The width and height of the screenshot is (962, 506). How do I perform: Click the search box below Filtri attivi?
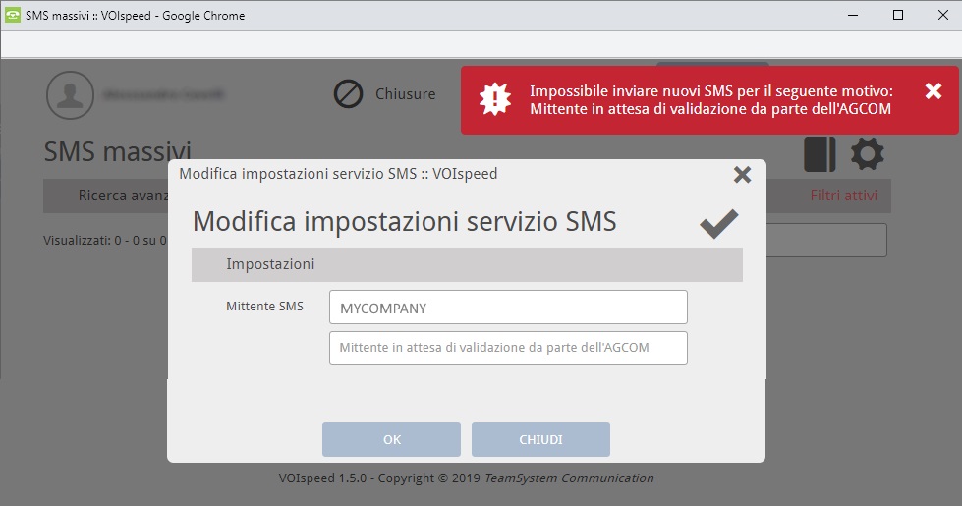point(826,240)
